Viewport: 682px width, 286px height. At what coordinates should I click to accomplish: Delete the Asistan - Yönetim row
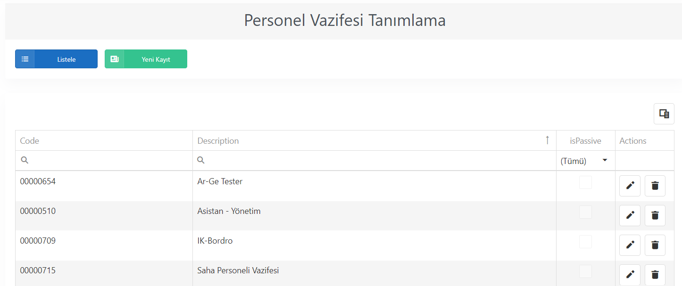(x=655, y=215)
